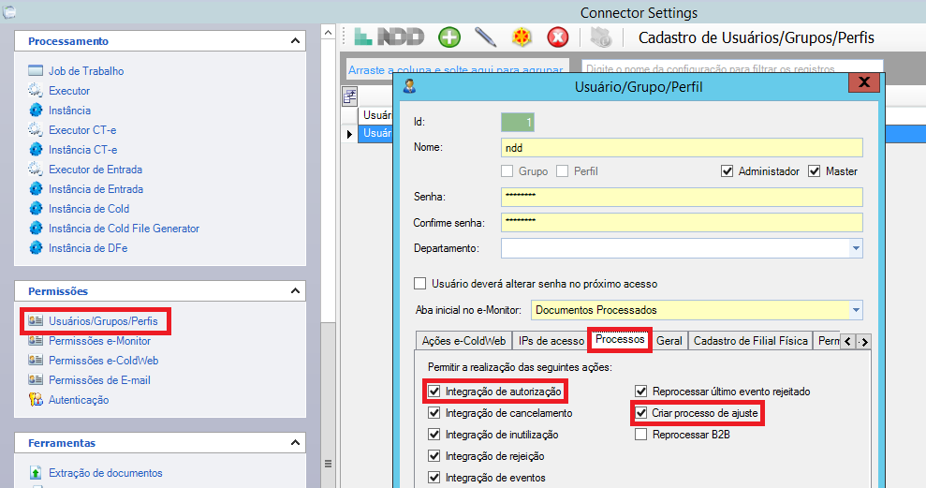The image size is (926, 488).
Task: Enable the Reprocessar B2B checkbox
Action: [640, 435]
